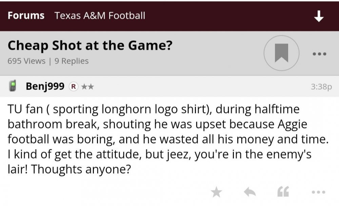Click the post's first line about TU fan

154,110
